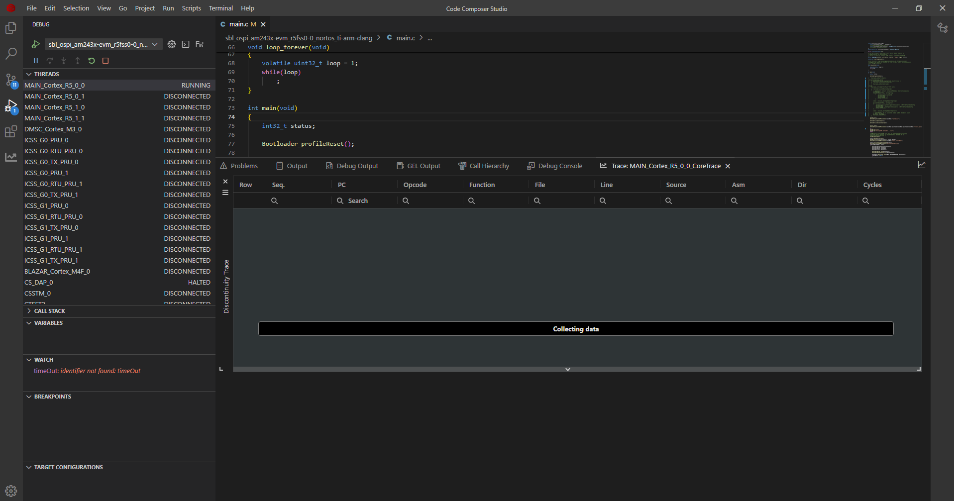Click search icon in Seq. column filter
The width and height of the screenshot is (954, 501).
[x=274, y=200]
